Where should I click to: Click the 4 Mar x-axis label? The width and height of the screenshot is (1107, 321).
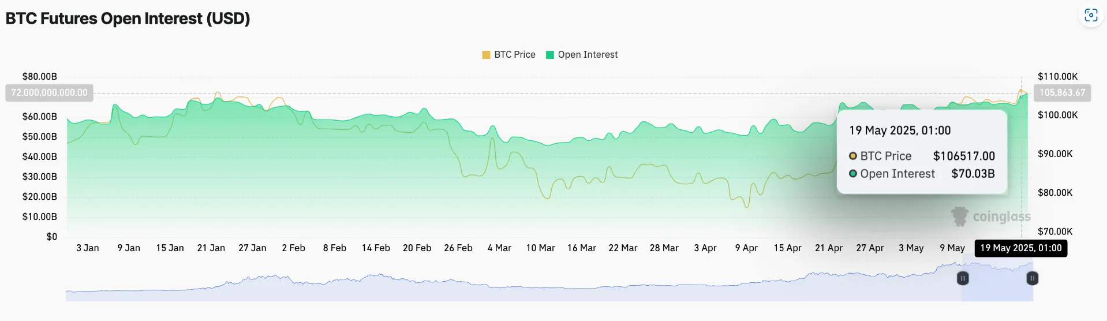[x=499, y=248]
